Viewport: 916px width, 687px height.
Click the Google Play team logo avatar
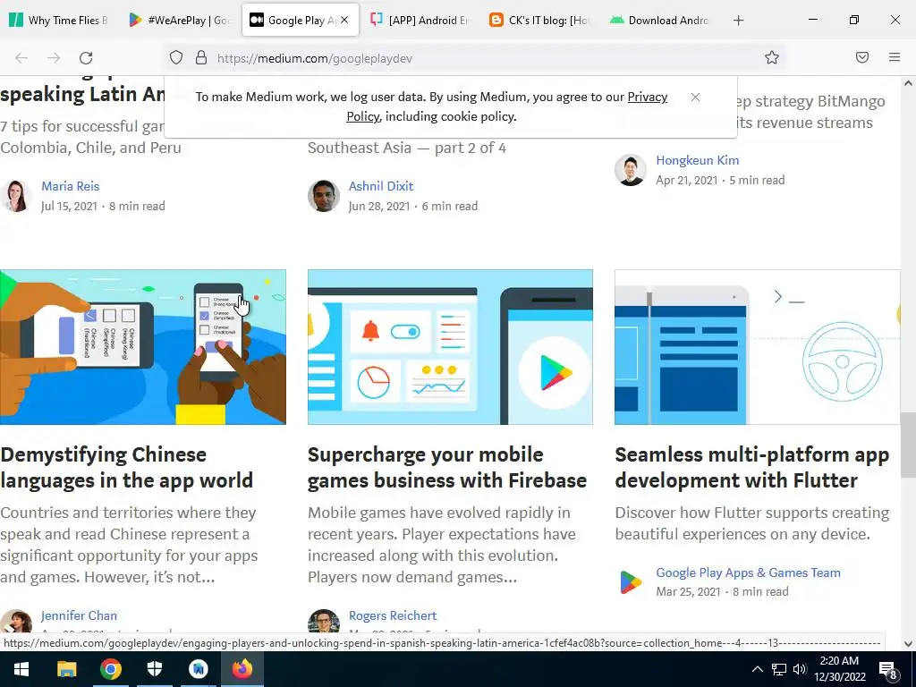pyautogui.click(x=631, y=581)
